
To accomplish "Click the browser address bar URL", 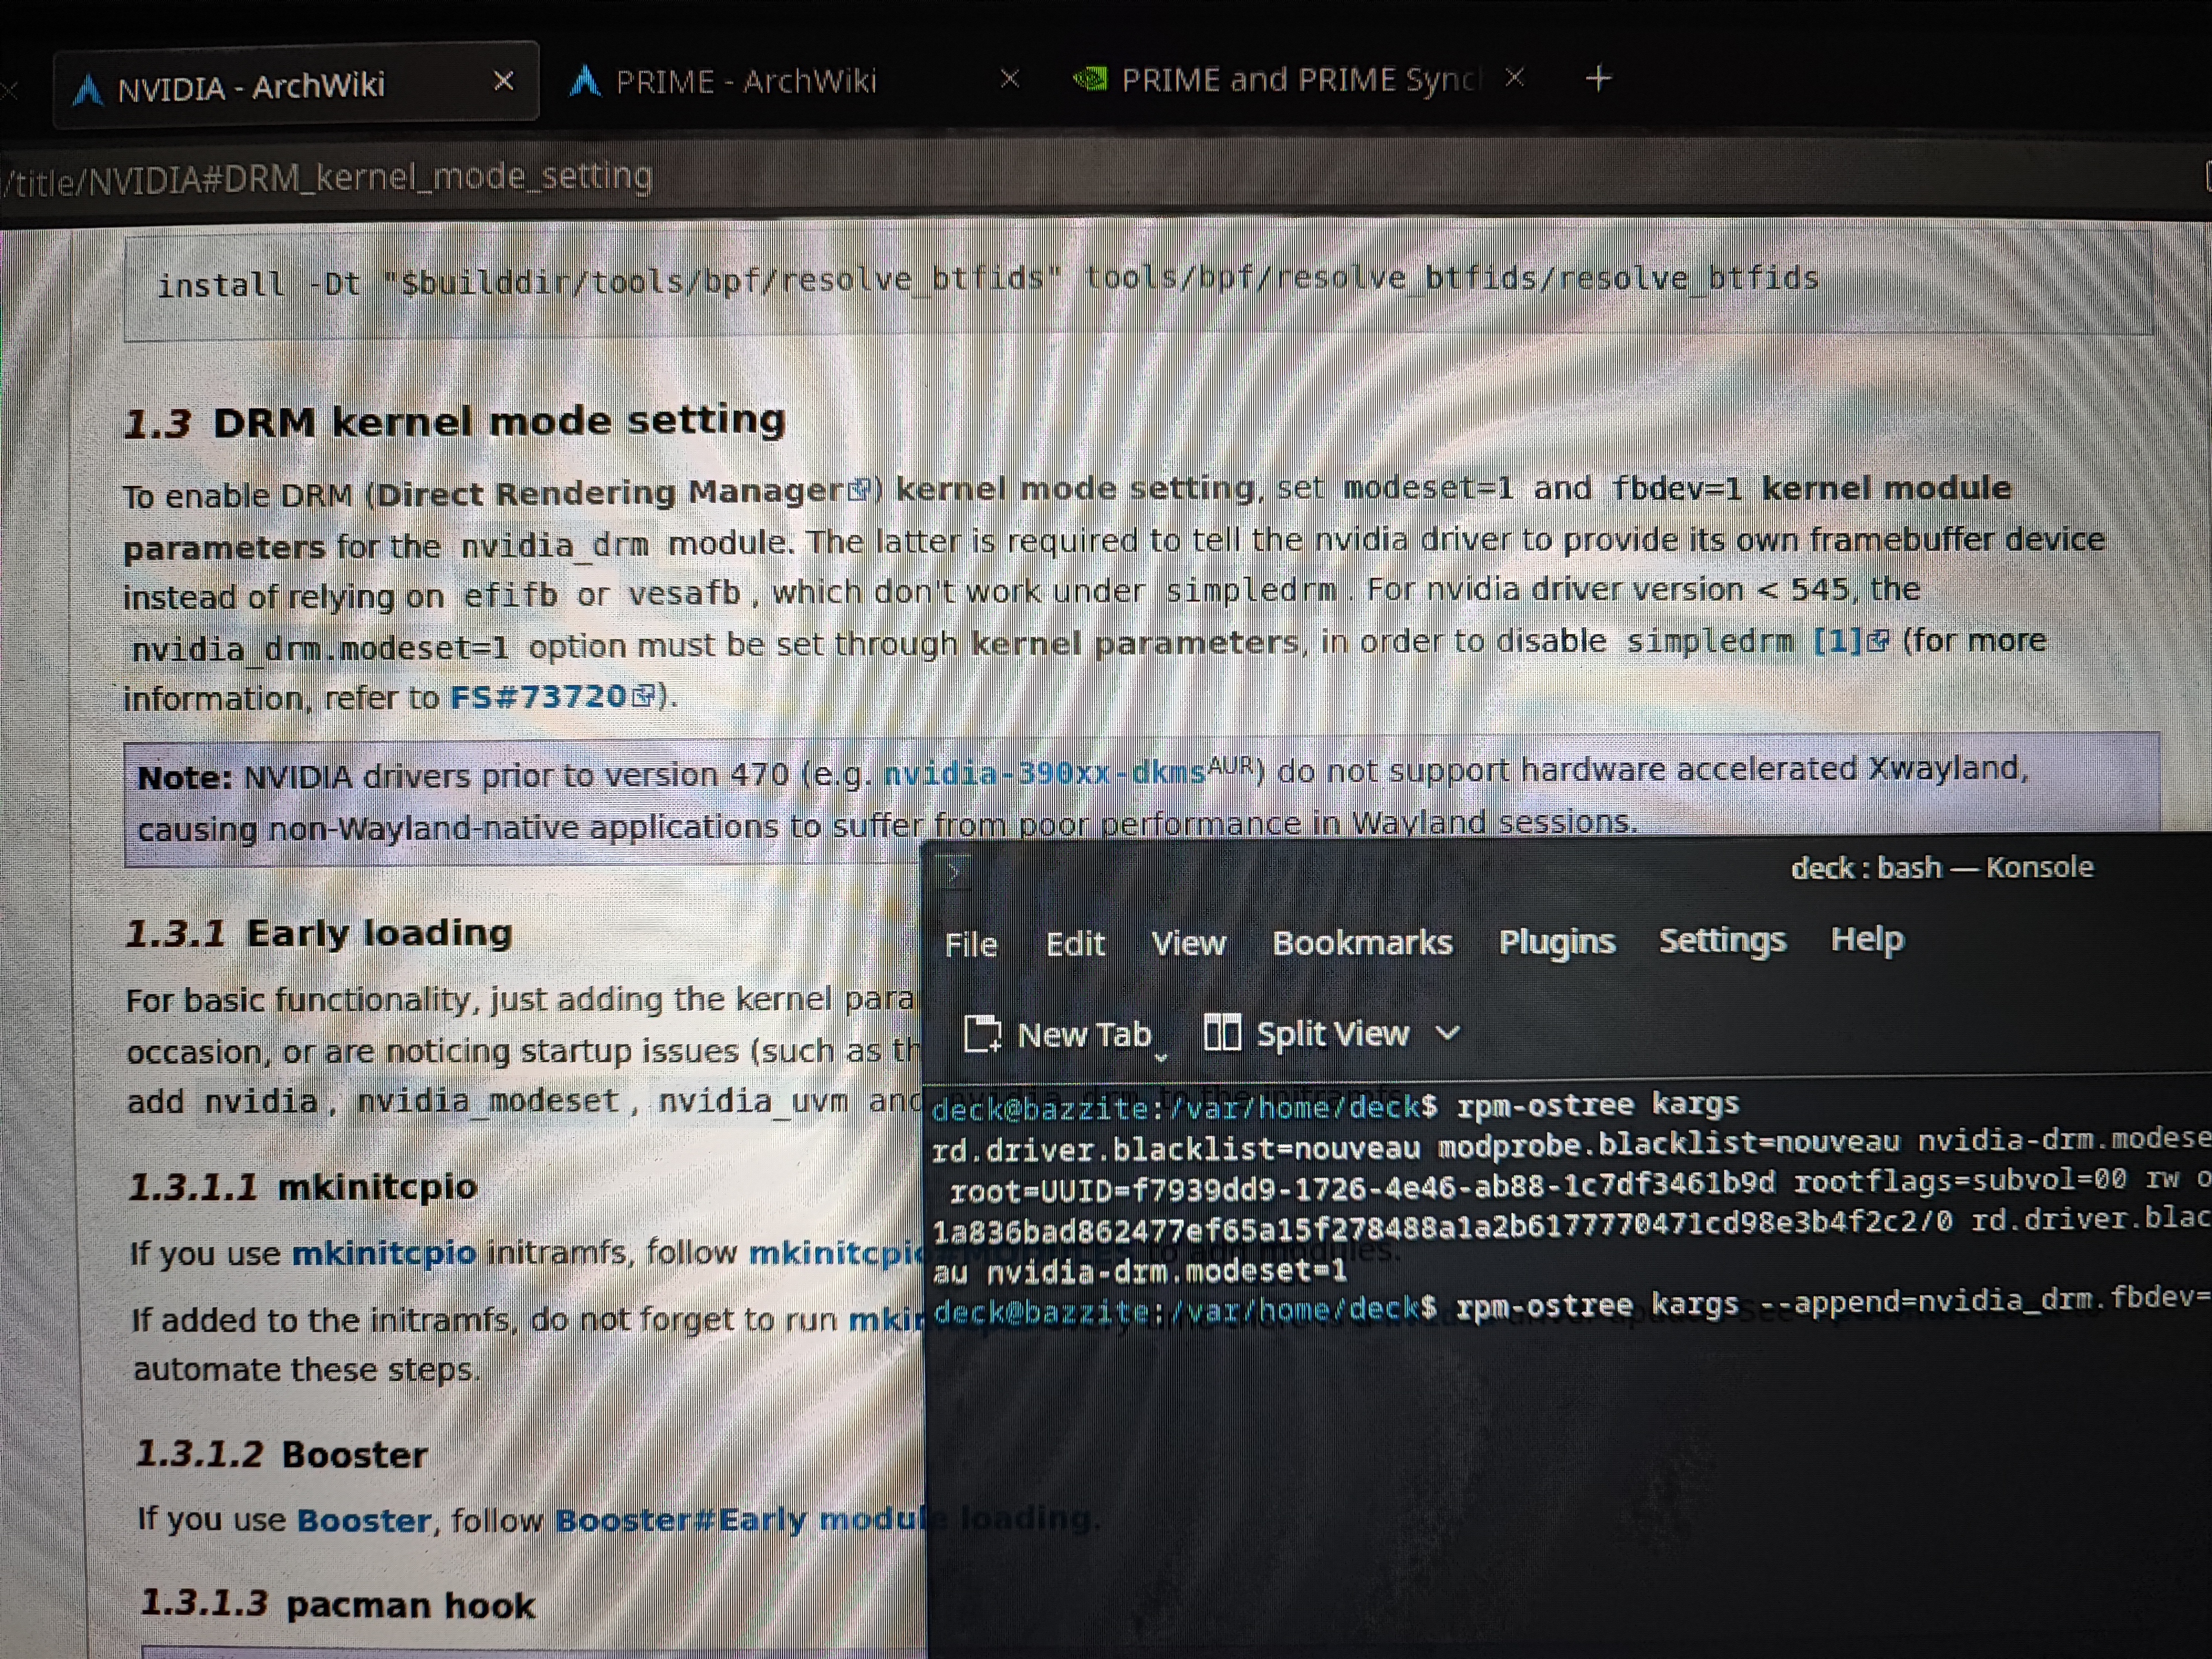I will [330, 178].
